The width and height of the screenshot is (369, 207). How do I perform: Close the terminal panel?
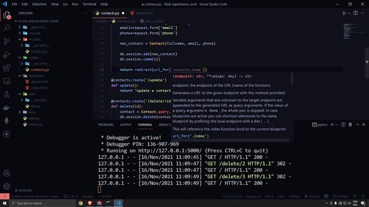point(364,125)
